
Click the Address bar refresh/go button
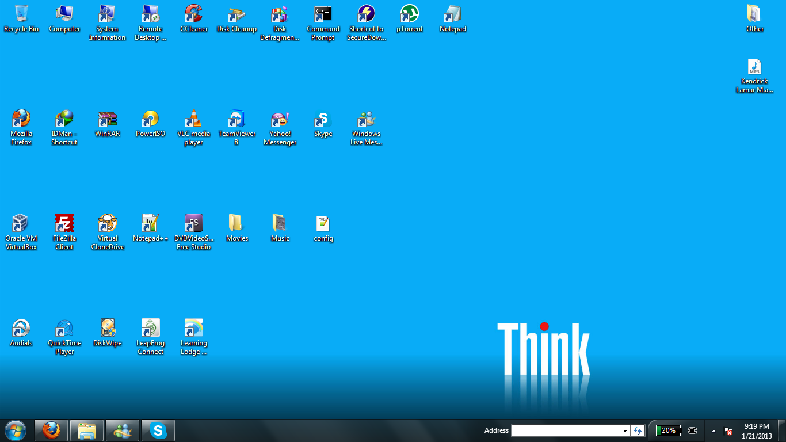(638, 430)
